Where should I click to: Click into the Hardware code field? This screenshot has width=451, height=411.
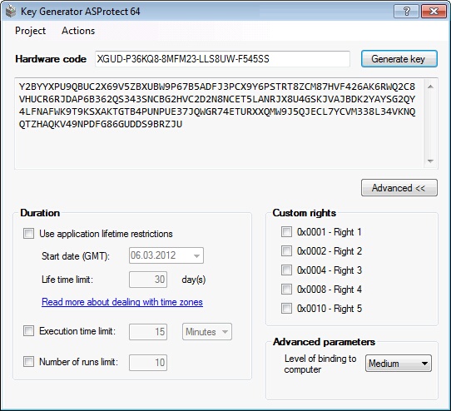[222, 59]
